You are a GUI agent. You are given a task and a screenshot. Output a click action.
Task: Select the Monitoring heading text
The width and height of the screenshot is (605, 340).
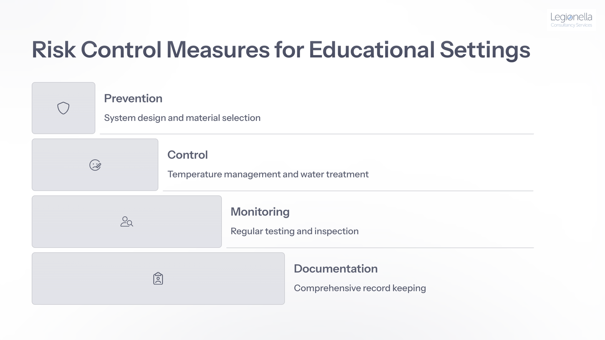[x=260, y=212]
